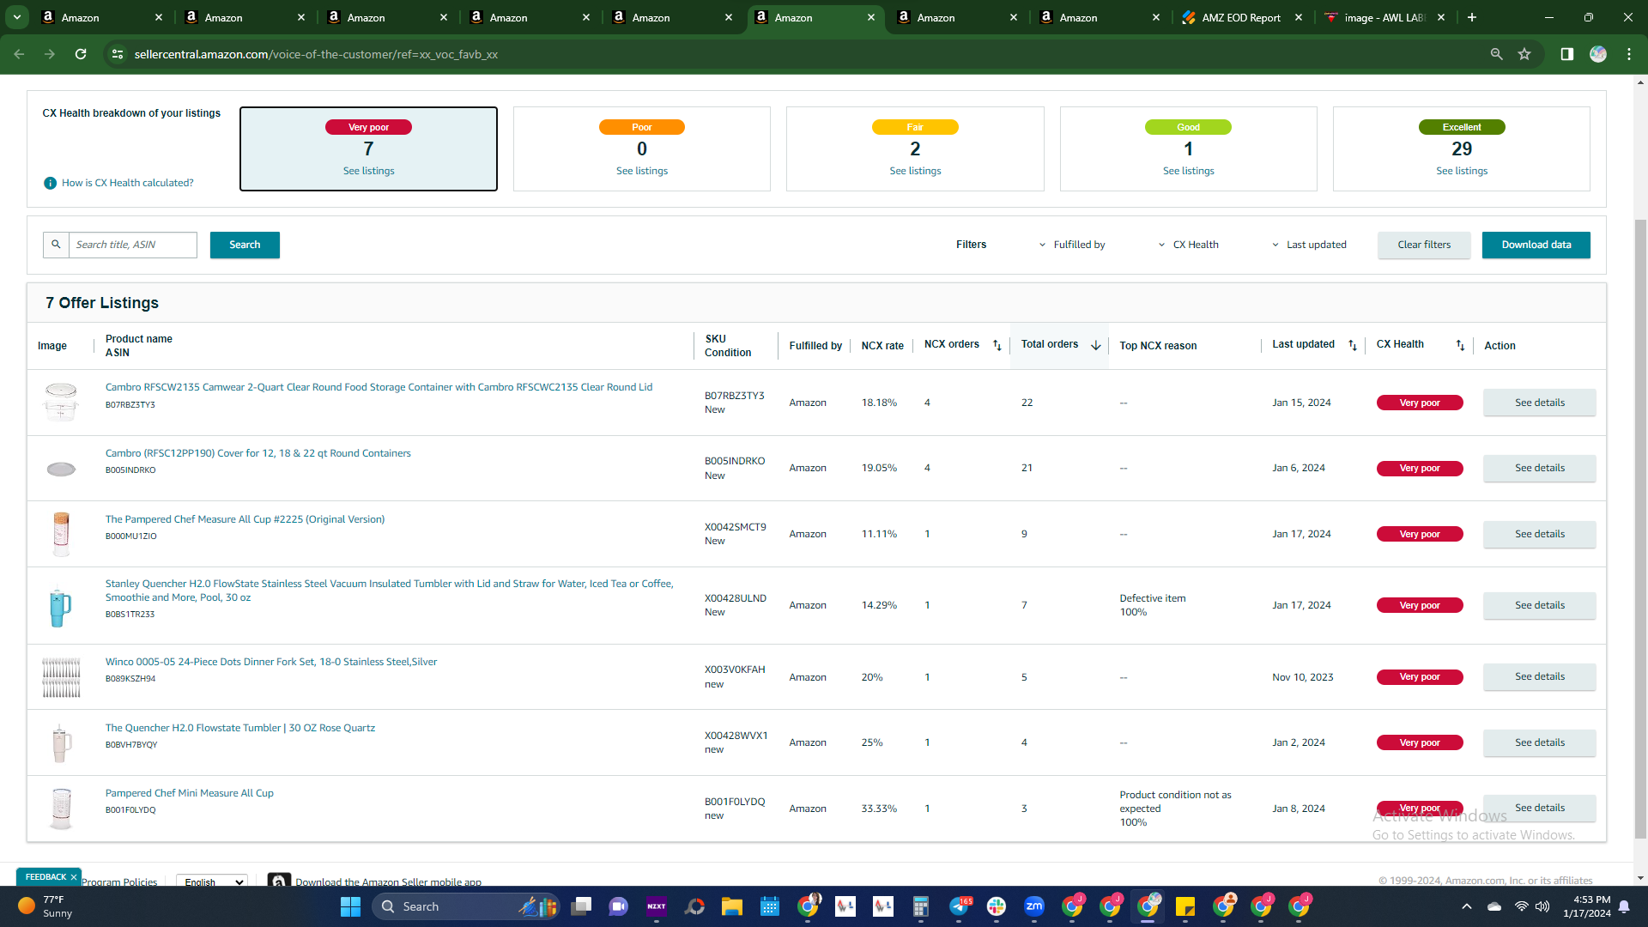The image size is (1648, 927).
Task: Click the Winco fork set thumbnail
Action: [61, 677]
